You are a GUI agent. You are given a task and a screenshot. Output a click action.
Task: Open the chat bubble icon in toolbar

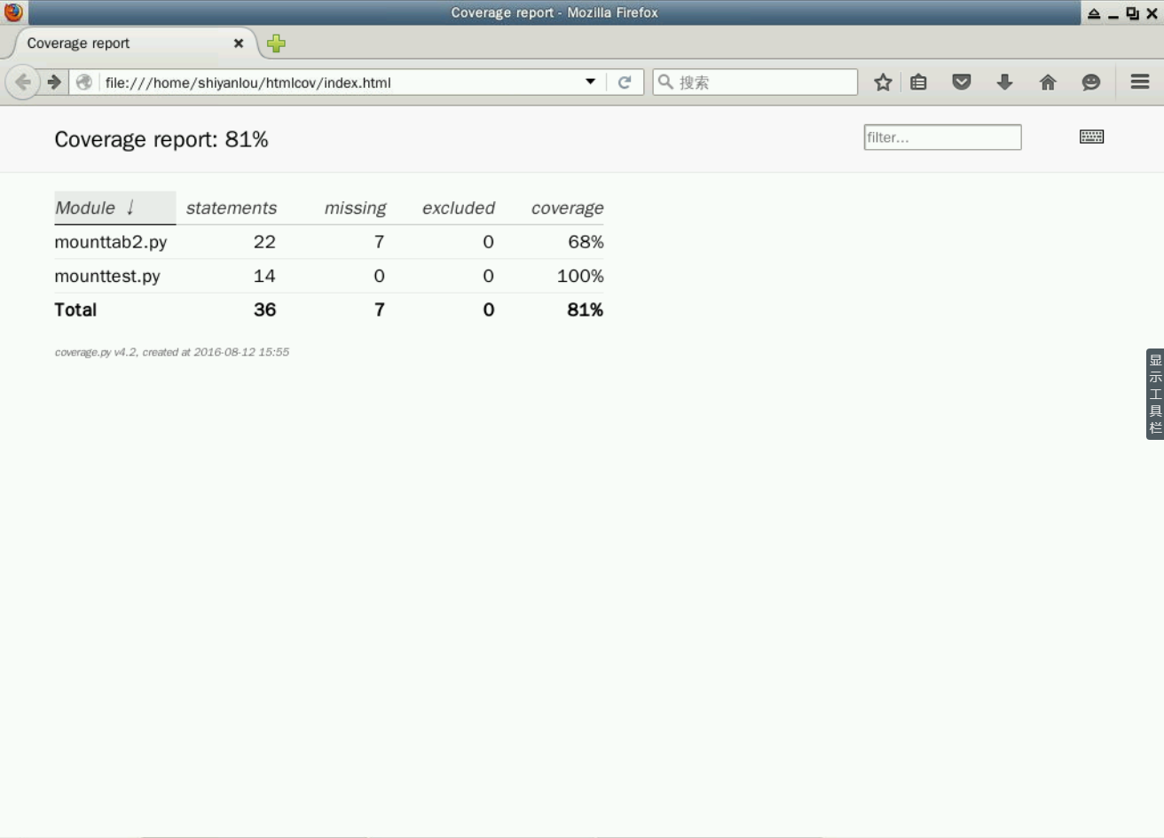click(x=1090, y=82)
